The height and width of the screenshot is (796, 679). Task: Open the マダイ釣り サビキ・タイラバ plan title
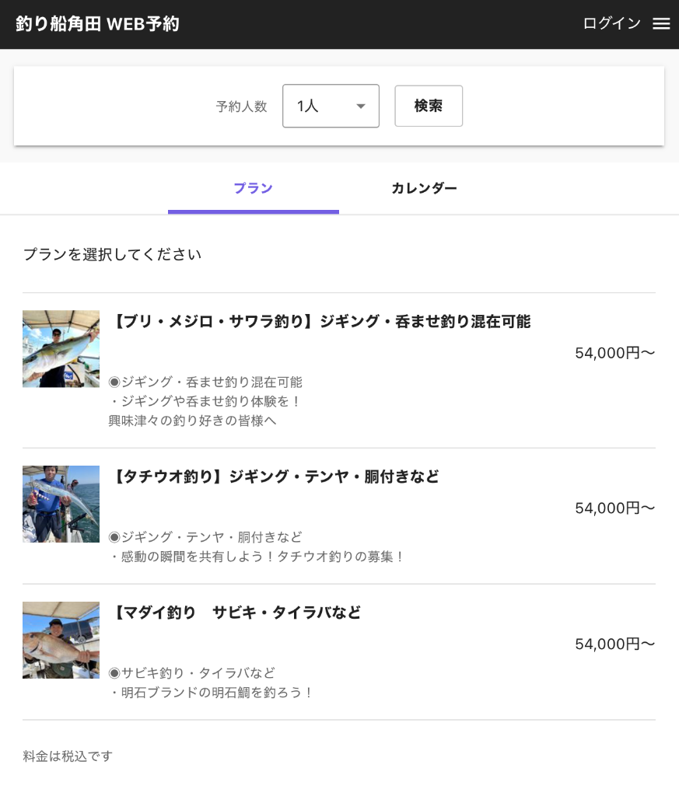tap(237, 613)
